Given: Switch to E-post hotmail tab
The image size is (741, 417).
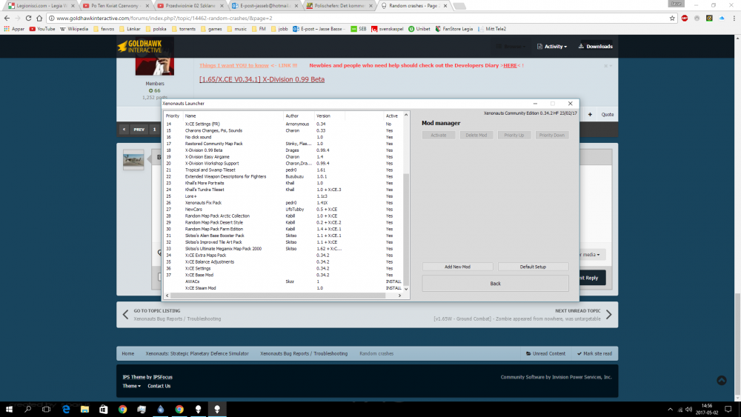Looking at the screenshot, I should [265, 6].
